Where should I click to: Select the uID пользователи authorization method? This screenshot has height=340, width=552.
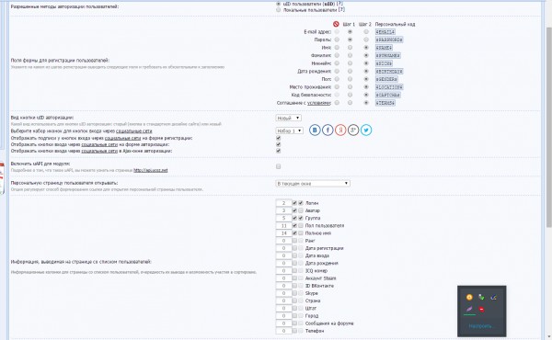pos(279,4)
